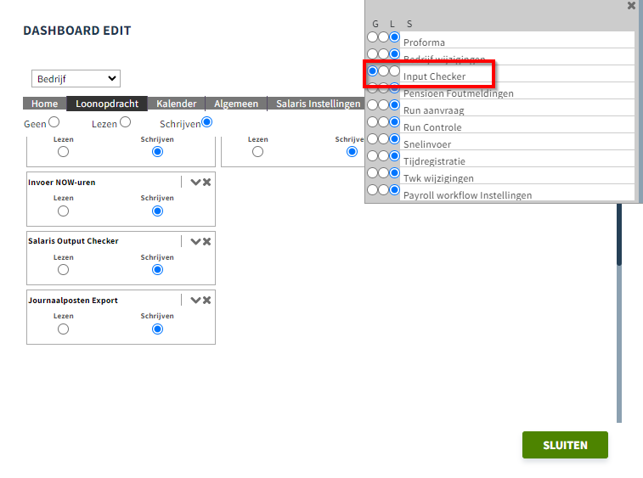This screenshot has width=643, height=478.
Task: Select the global Lezen radio button
Action: coord(125,122)
